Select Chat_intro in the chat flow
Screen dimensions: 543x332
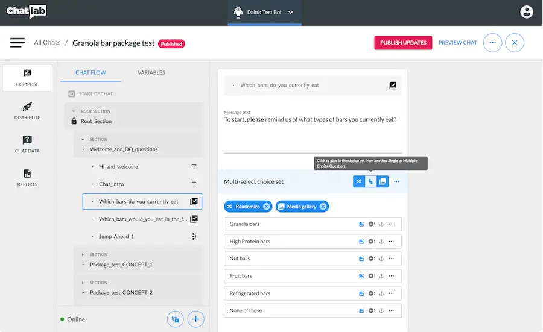coord(142,184)
